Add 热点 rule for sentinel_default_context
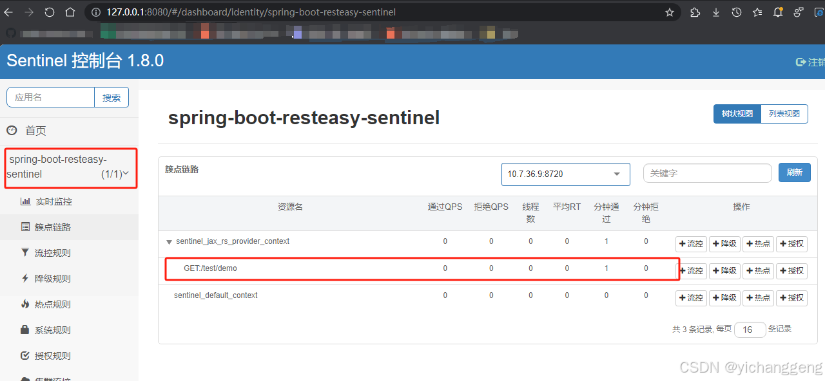Viewport: 825px width, 381px height. pos(758,298)
